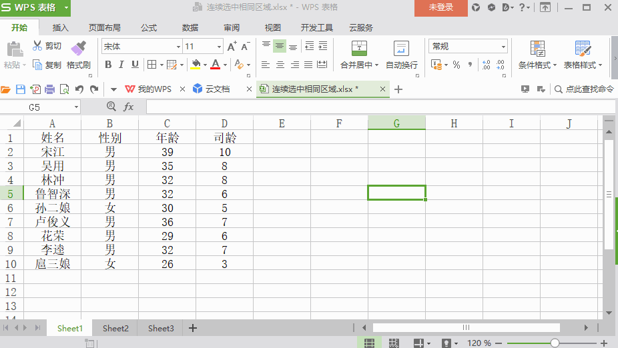Image resolution: width=618 pixels, height=348 pixels.
Task: Toggle vertical middle alignment
Action: click(x=280, y=46)
